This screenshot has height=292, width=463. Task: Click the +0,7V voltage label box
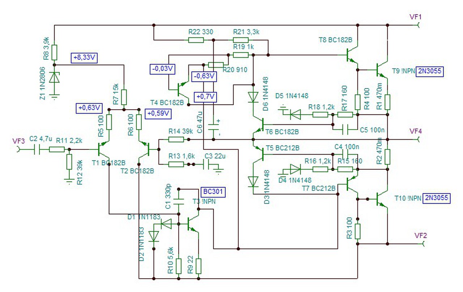tap(205, 97)
